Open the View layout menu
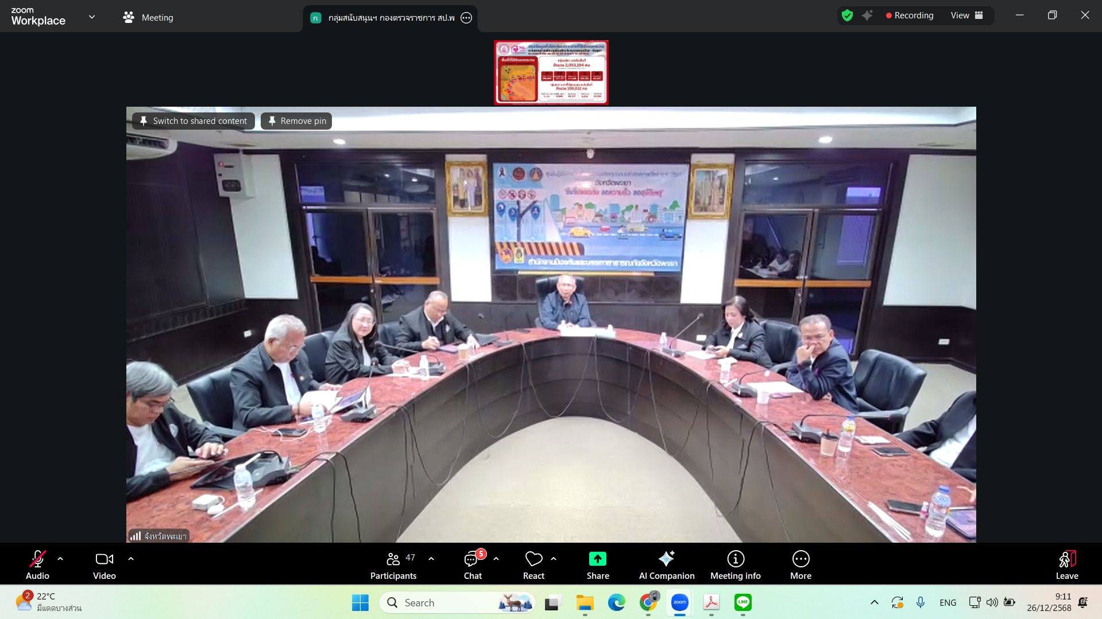1102x619 pixels. (966, 15)
